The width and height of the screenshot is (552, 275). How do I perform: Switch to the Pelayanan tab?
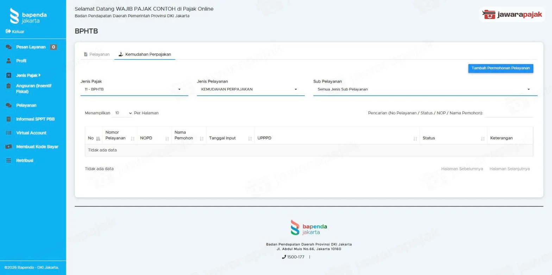click(97, 54)
